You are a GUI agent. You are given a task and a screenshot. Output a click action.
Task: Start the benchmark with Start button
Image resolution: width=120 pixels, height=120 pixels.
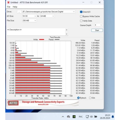click(x=97, y=30)
